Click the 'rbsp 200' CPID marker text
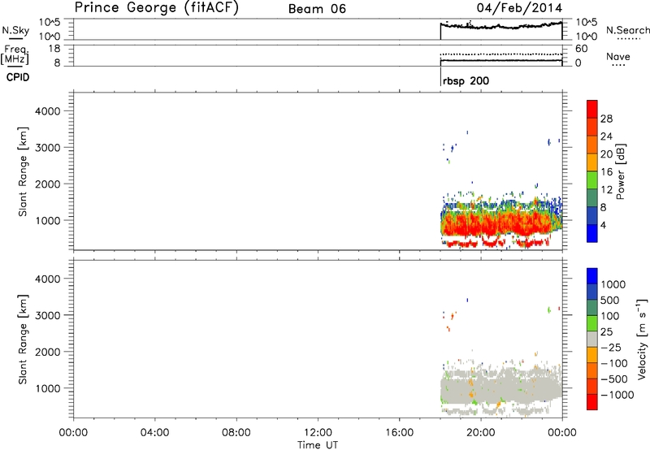This screenshot has height=450, width=650. click(466, 80)
